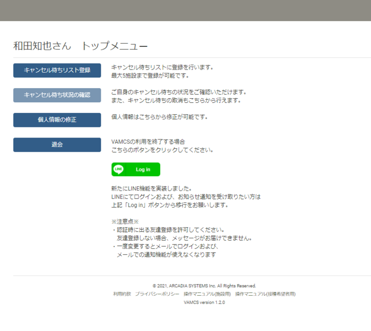
Task: Open キャンセル待ちリスト登録 registration
Action: pyautogui.click(x=57, y=70)
